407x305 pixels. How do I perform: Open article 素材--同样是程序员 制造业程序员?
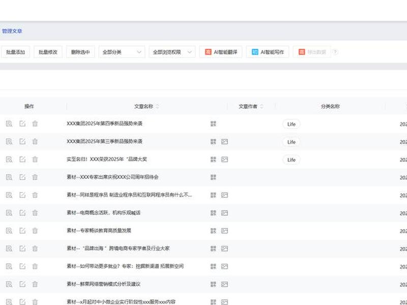(129, 195)
